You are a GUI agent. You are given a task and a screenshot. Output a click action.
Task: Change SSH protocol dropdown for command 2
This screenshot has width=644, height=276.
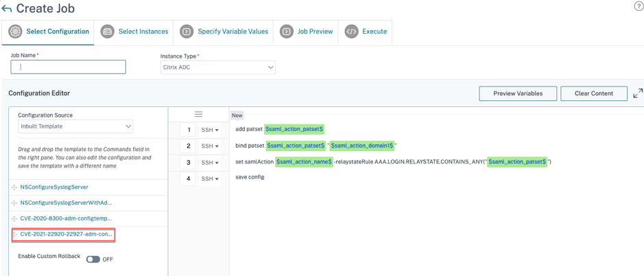(x=209, y=146)
